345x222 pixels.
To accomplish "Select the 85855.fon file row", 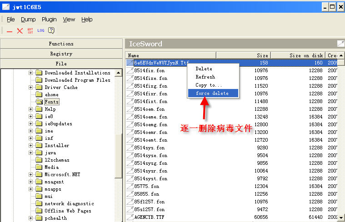I will click(232, 194).
